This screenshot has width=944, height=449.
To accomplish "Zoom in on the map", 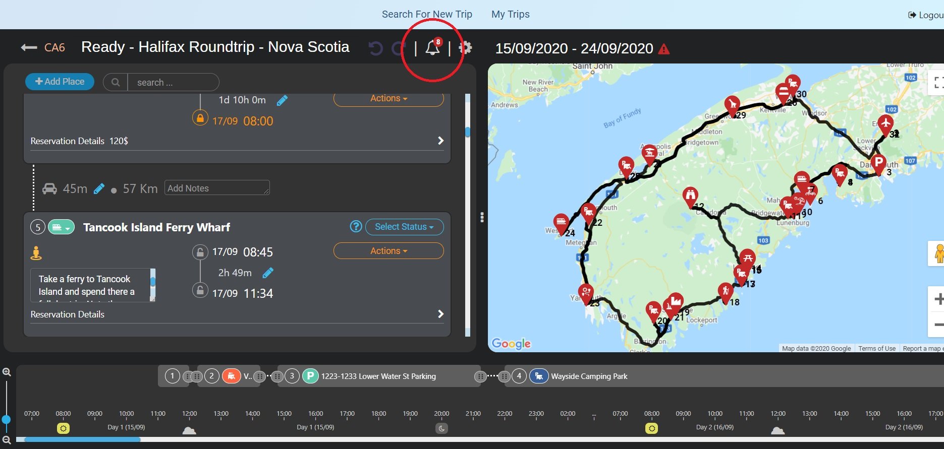I will pyautogui.click(x=938, y=299).
